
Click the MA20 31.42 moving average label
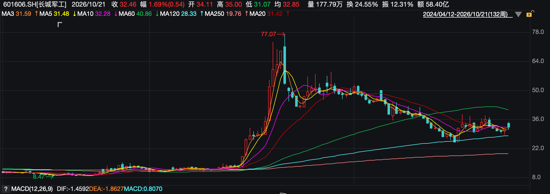pos(266,14)
